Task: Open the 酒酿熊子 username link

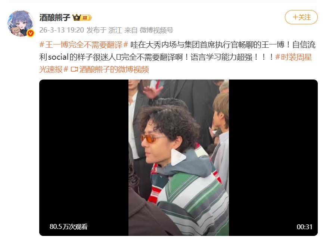Action: 55,18
